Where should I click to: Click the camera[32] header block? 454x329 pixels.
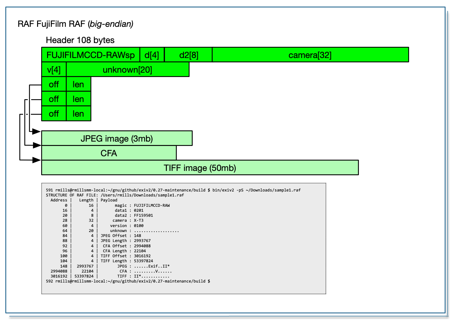click(310, 55)
